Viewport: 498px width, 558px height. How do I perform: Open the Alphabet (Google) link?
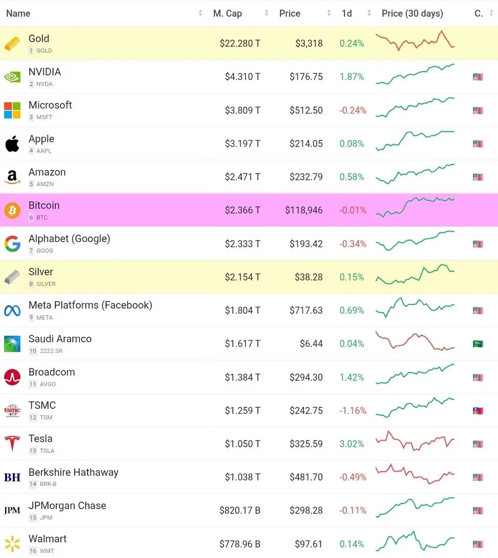coord(69,239)
